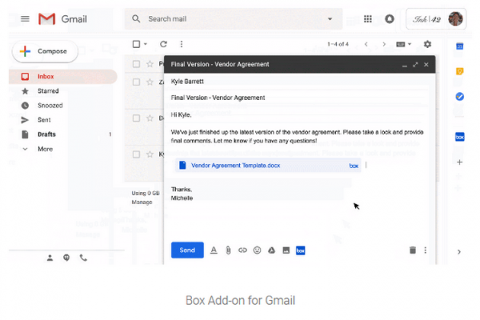Star the third email in the list
The width and height of the screenshot is (480, 320).
point(149,118)
